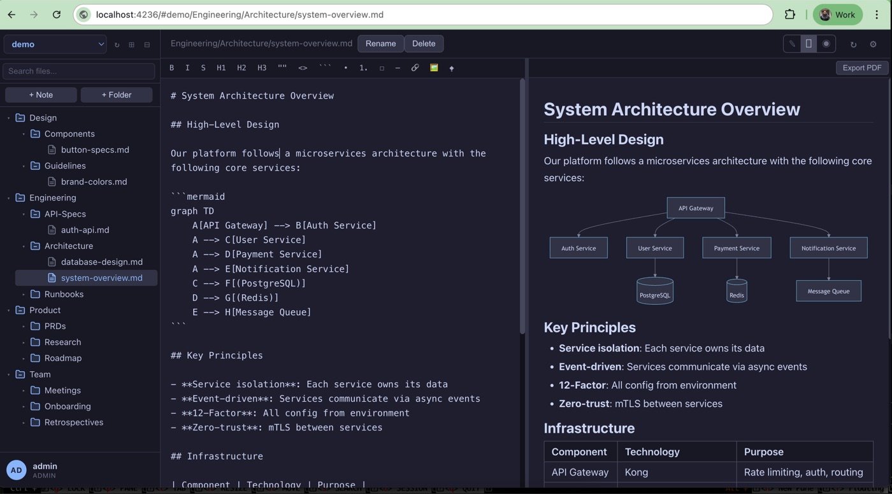Create a new note with + Note

click(41, 95)
